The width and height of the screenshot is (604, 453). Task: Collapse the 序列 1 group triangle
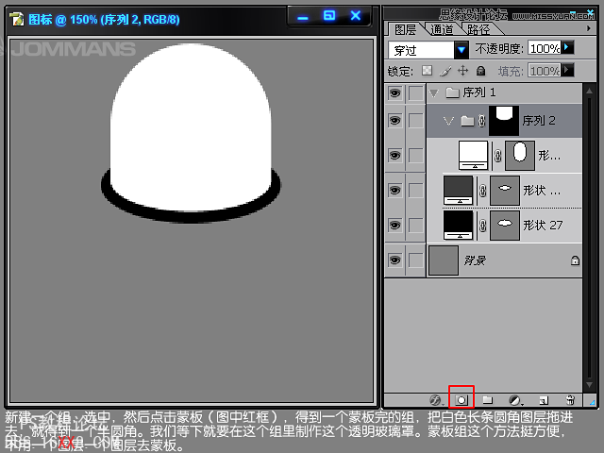pyautogui.click(x=433, y=92)
